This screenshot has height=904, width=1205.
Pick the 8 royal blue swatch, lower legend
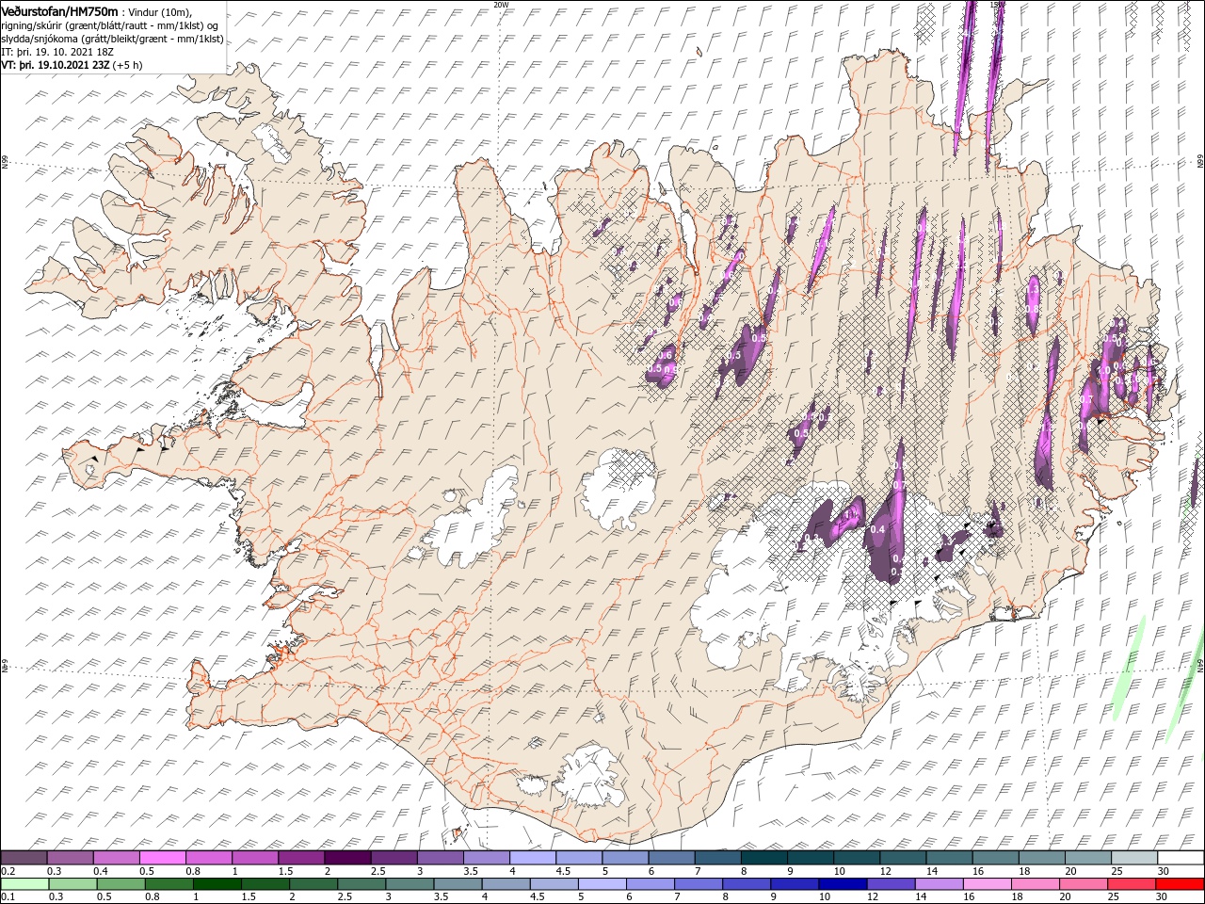pyautogui.click(x=747, y=884)
